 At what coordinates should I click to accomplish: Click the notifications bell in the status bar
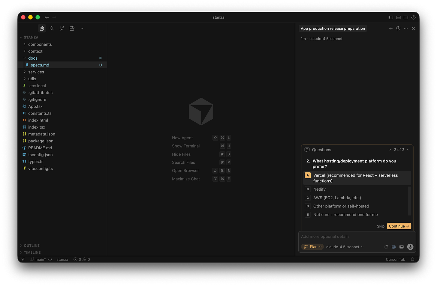click(412, 259)
